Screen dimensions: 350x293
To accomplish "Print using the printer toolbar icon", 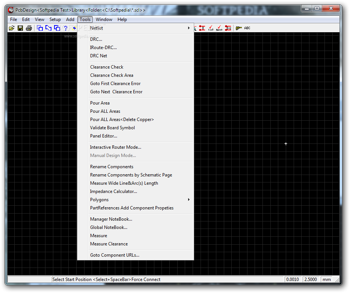I will [29, 28].
